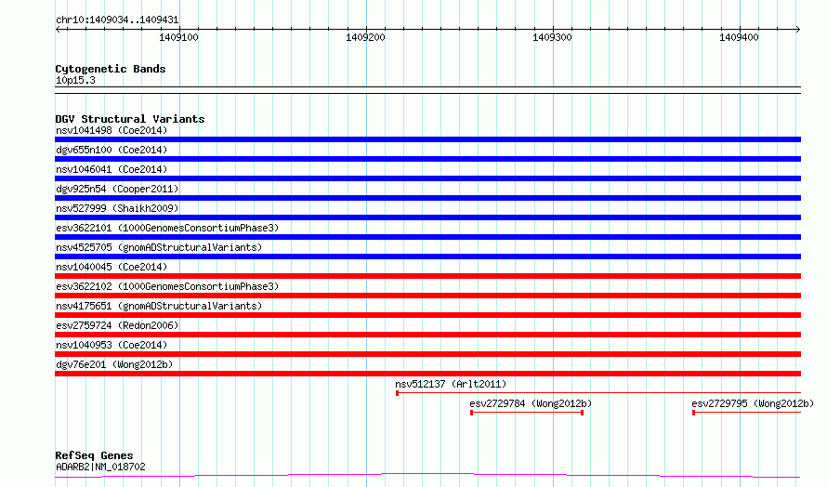827x487 pixels.
Task: Select the esv2729795 (Wong2012b) variant label
Action: click(753, 403)
